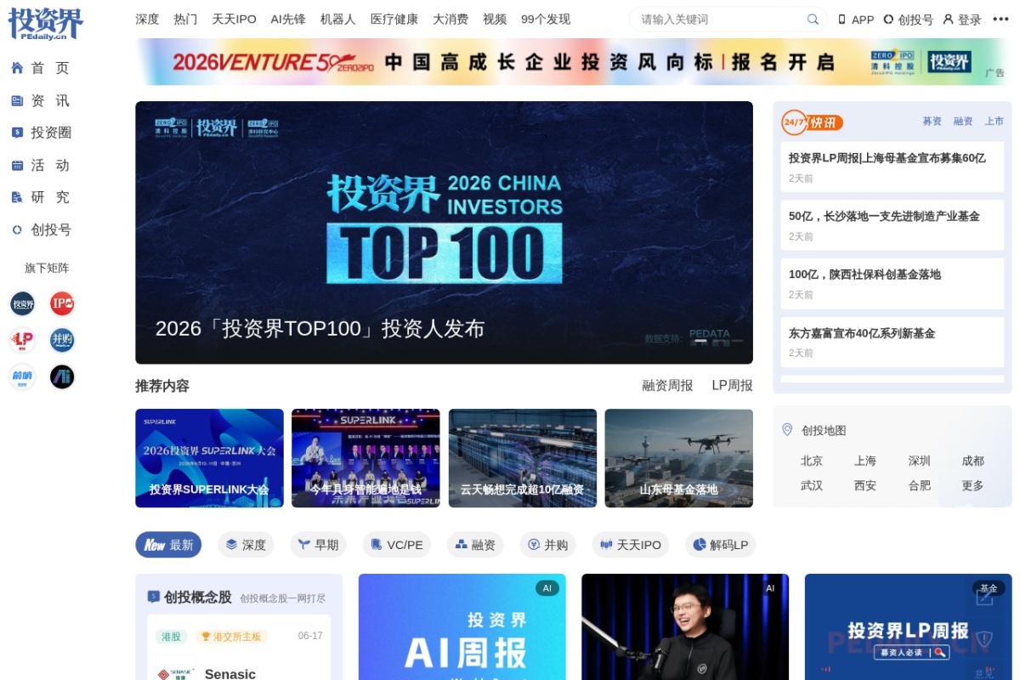This screenshot has width=1020, height=680.
Task: Open the 前哨 round logo icon
Action: pos(22,377)
